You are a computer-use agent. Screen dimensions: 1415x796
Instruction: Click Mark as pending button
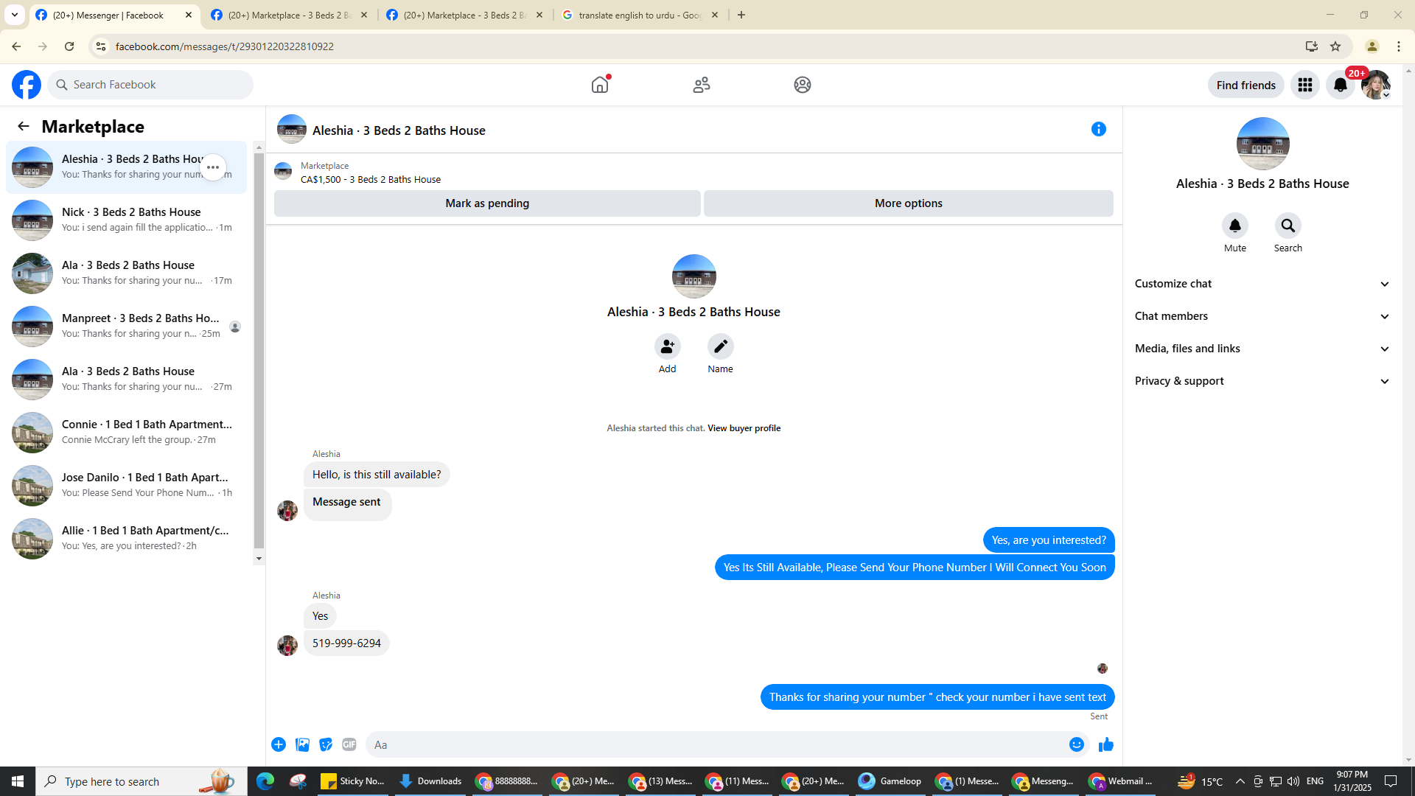[487, 203]
